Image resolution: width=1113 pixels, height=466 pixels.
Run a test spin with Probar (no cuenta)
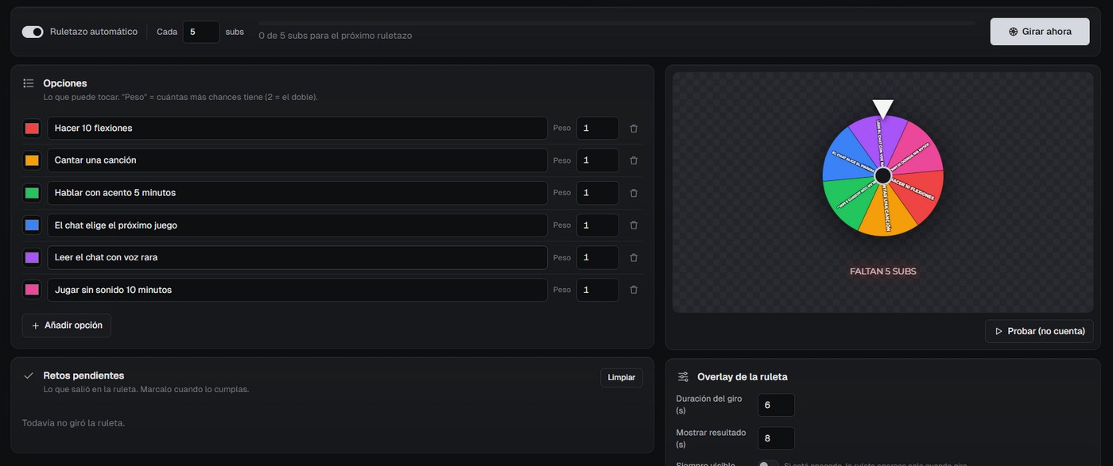click(1039, 331)
